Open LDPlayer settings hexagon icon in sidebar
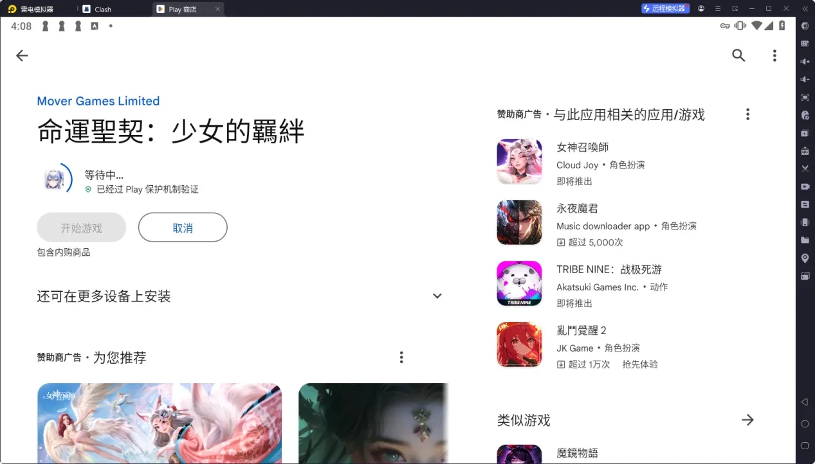Image resolution: width=815 pixels, height=464 pixels. coord(805,26)
